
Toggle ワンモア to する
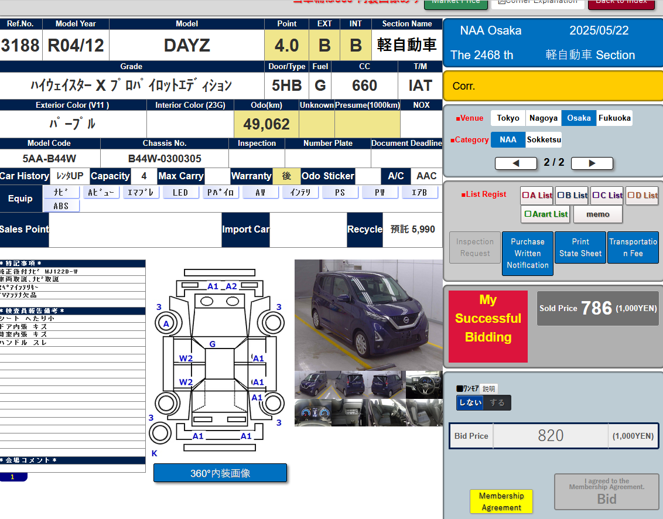[497, 402]
